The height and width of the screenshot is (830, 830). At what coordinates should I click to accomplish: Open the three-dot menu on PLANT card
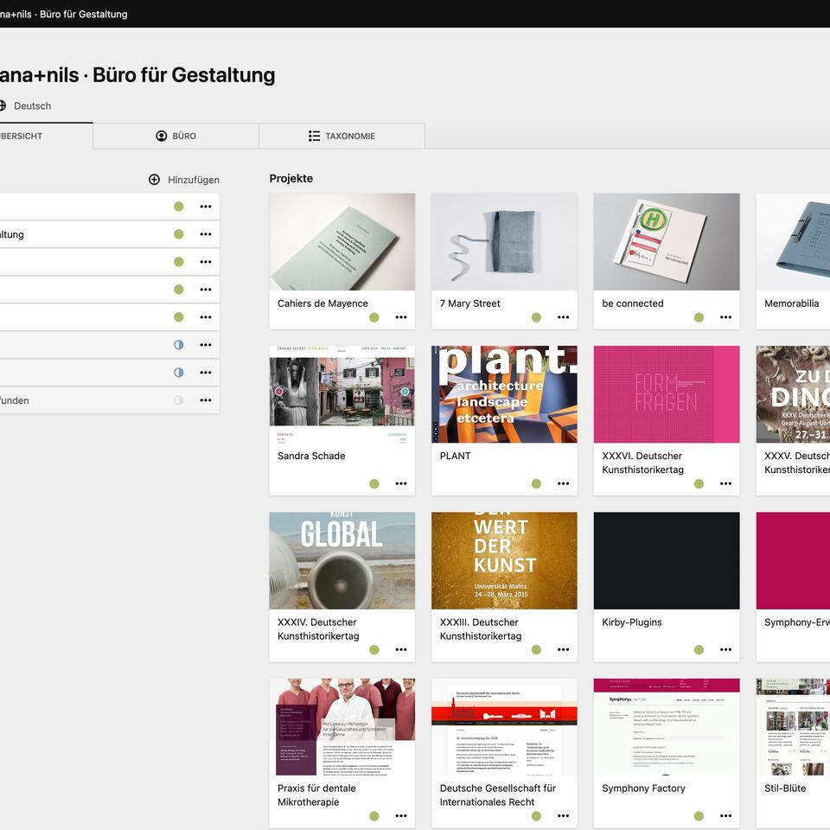tap(563, 484)
